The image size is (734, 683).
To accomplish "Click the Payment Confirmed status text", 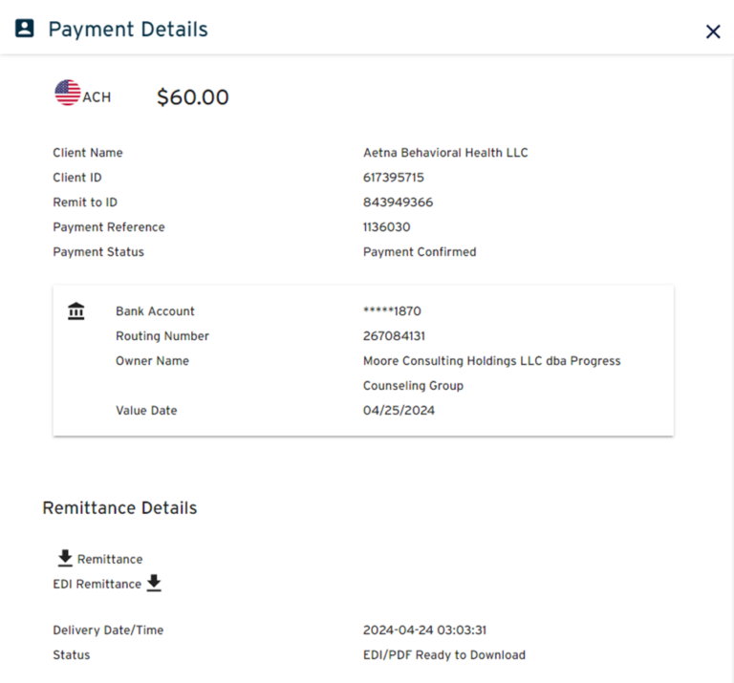I will click(420, 252).
